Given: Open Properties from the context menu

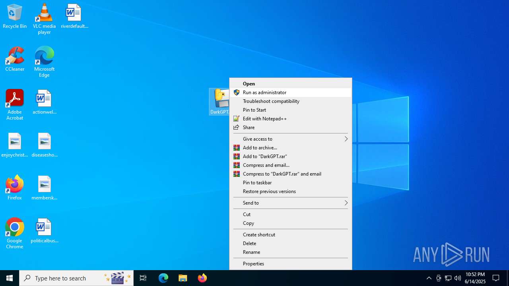Looking at the screenshot, I should (290, 263).
